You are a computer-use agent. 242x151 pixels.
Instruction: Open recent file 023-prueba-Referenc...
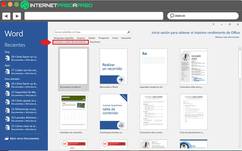pos(25,119)
